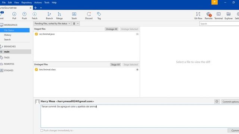Viewport: 239px width, 134px height.
Task: Select bin/Animal.class in unstaged files
Action: point(47,70)
